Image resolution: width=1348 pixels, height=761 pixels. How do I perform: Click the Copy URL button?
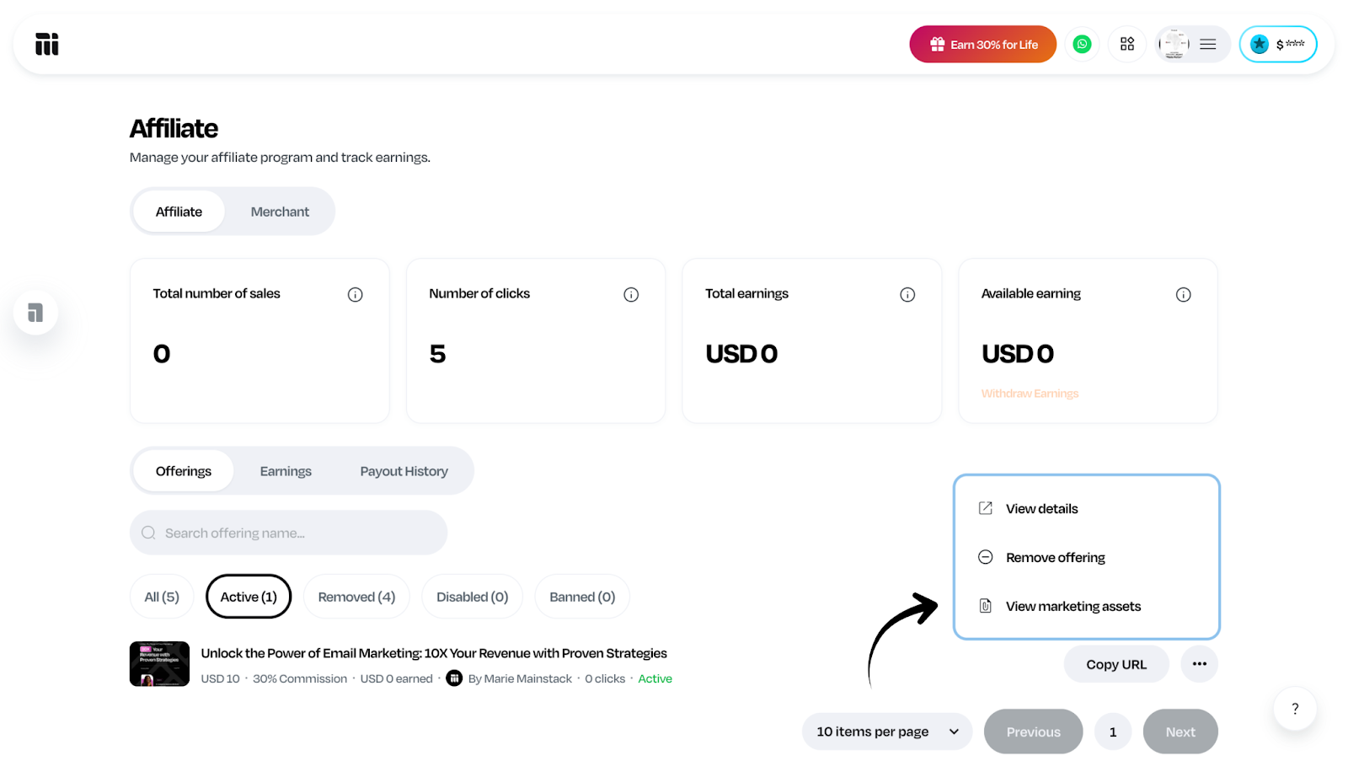tap(1115, 664)
